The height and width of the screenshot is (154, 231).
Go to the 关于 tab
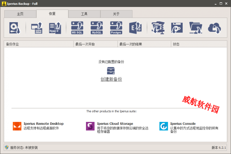pos(116,14)
